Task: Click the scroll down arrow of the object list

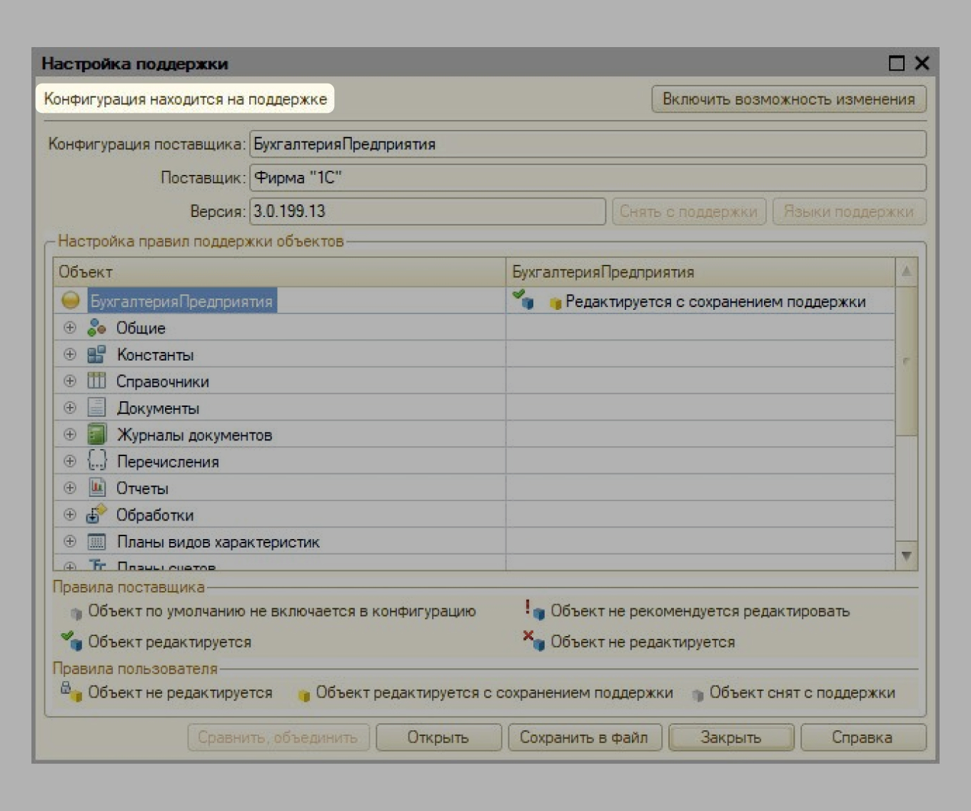Action: 906,555
